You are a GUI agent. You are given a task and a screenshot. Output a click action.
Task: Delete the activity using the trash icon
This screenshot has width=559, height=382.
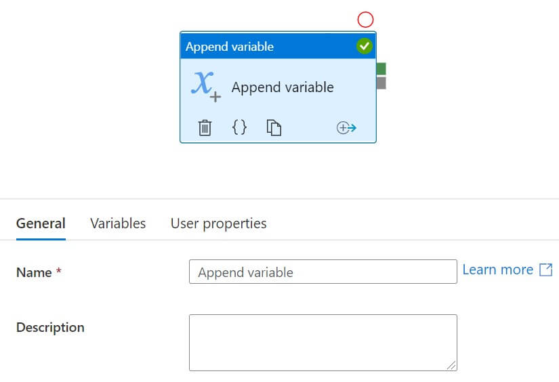pos(205,127)
